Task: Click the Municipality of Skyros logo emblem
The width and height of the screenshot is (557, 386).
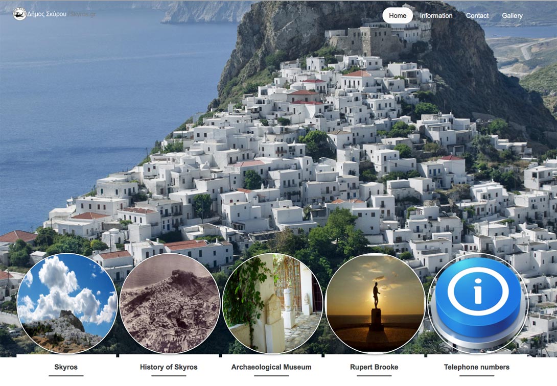Action: pyautogui.click(x=19, y=14)
